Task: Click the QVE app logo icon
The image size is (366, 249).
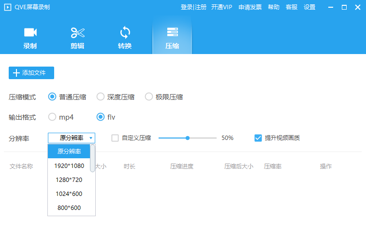Action: point(8,7)
